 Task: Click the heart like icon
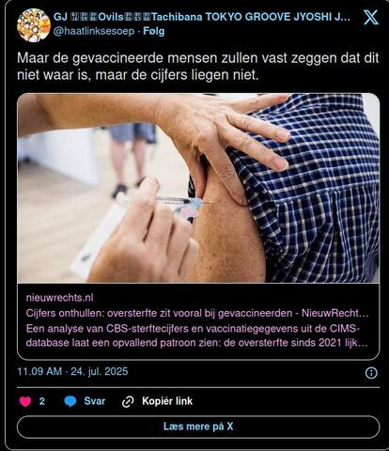point(25,401)
